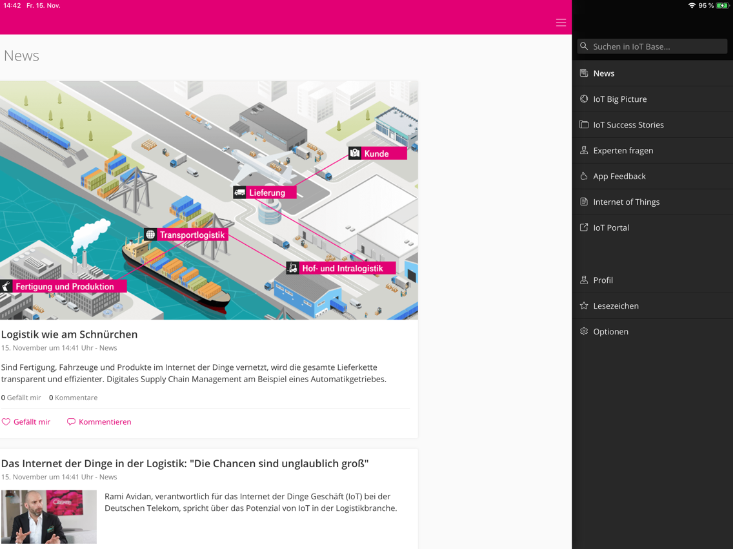
Task: Click the 'Lieferung' label in illustration
Action: [x=267, y=193]
